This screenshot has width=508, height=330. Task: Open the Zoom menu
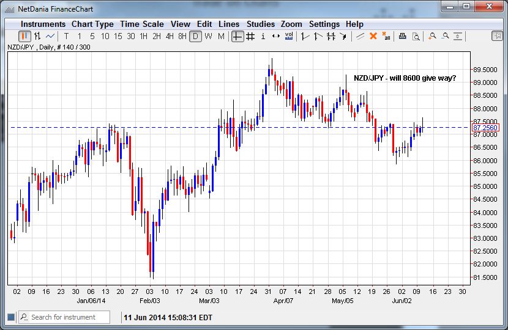(x=291, y=24)
